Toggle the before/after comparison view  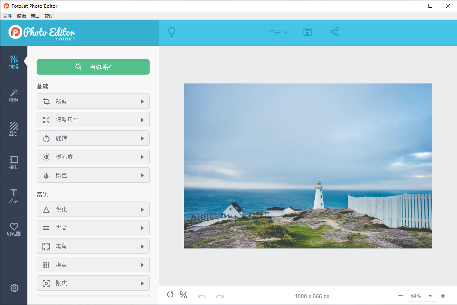click(x=183, y=295)
